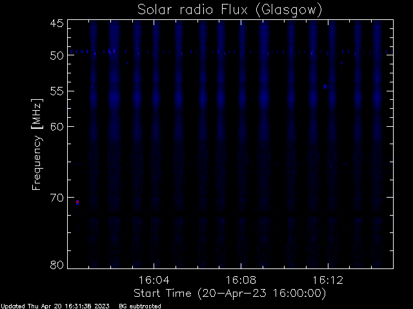Click the 16:08 time tick label
Screen dimensions: 413x309
point(241,280)
